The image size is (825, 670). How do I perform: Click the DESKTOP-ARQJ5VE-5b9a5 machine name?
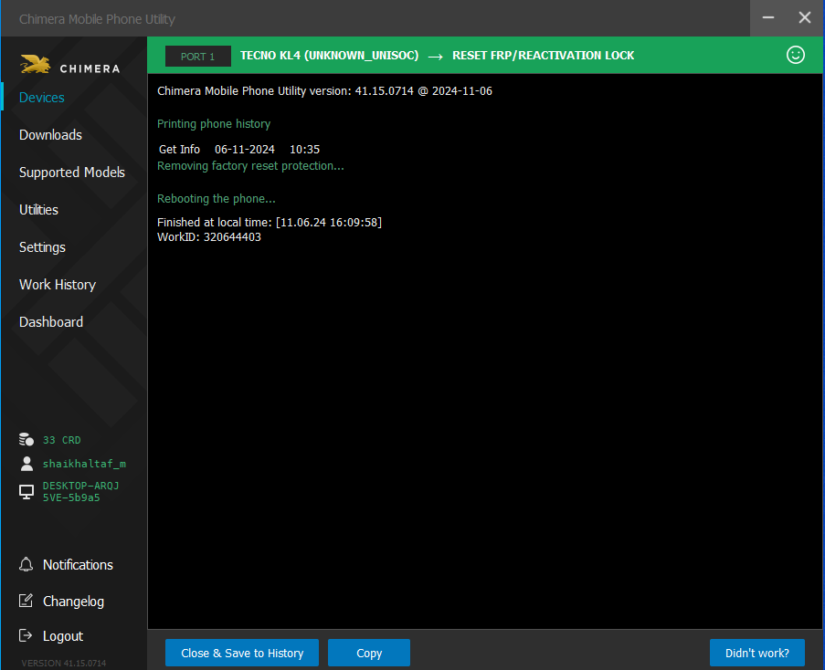tap(80, 491)
